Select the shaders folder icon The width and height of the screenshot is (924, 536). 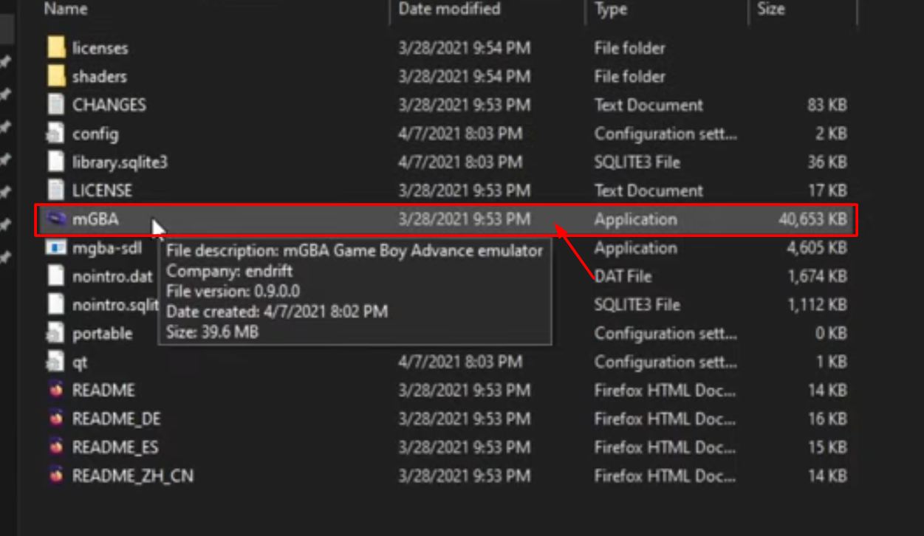(x=57, y=77)
